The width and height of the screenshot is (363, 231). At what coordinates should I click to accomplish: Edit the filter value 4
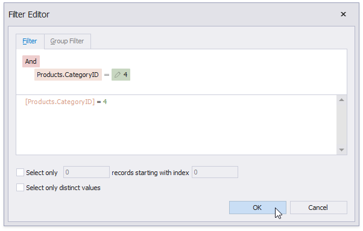pyautogui.click(x=125, y=75)
